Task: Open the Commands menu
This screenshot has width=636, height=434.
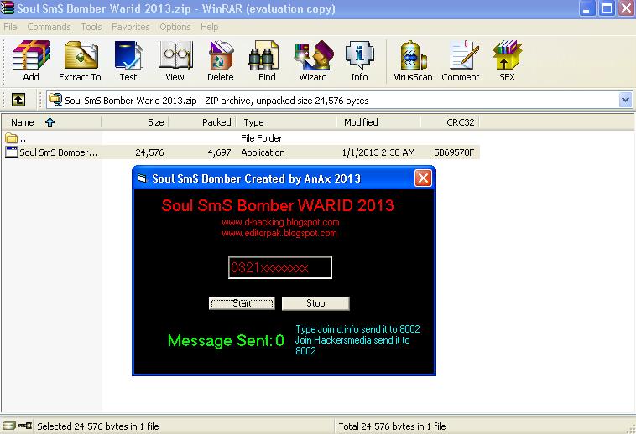Action: click(x=49, y=27)
